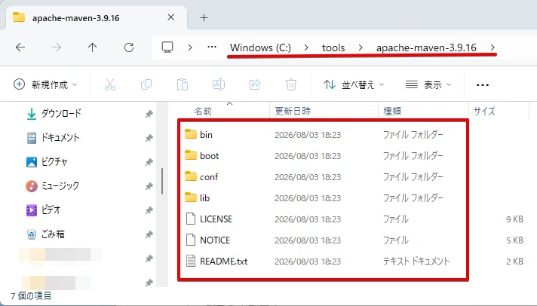Open the 新規作成 dropdown menu
This screenshot has width=537, height=306.
coord(45,84)
